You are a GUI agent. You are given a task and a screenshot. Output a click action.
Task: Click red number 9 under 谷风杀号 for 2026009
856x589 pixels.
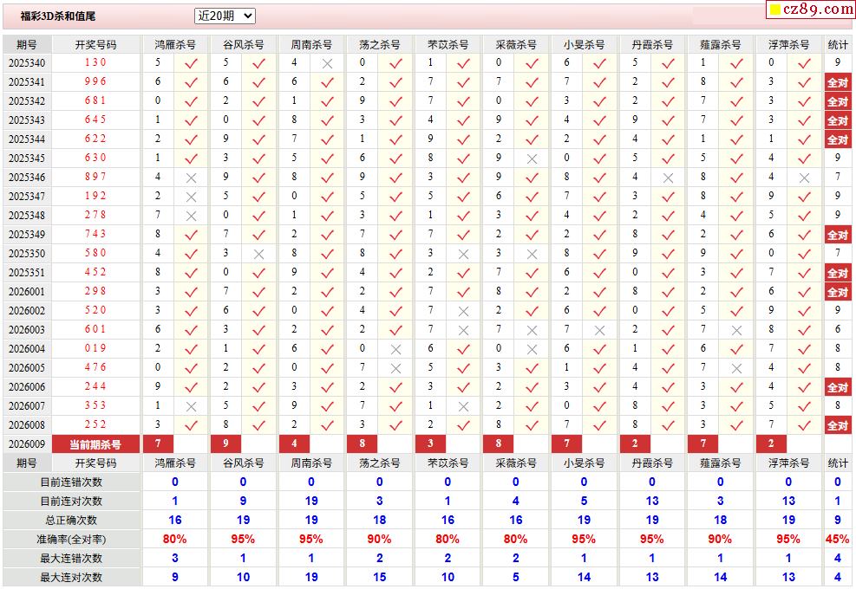pos(225,443)
